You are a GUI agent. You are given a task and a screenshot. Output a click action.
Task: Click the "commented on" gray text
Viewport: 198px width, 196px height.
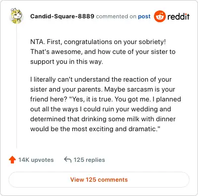(116, 16)
